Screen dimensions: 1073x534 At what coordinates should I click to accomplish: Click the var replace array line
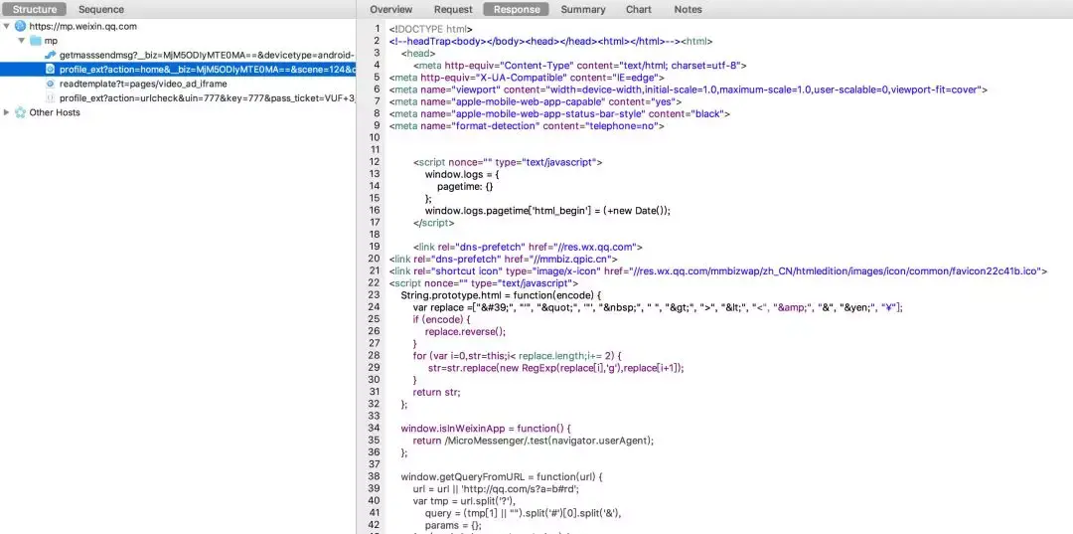[658, 307]
